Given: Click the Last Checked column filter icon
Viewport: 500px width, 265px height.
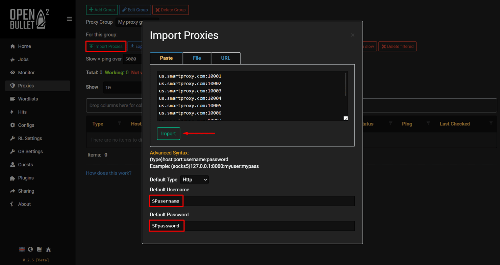Looking at the screenshot, I should [491, 123].
